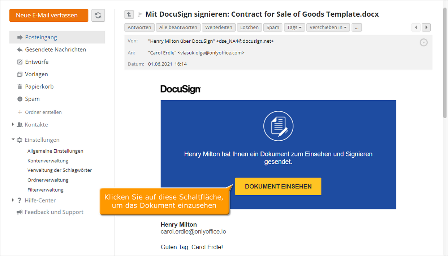Open Papierkorb folder

coord(39,86)
